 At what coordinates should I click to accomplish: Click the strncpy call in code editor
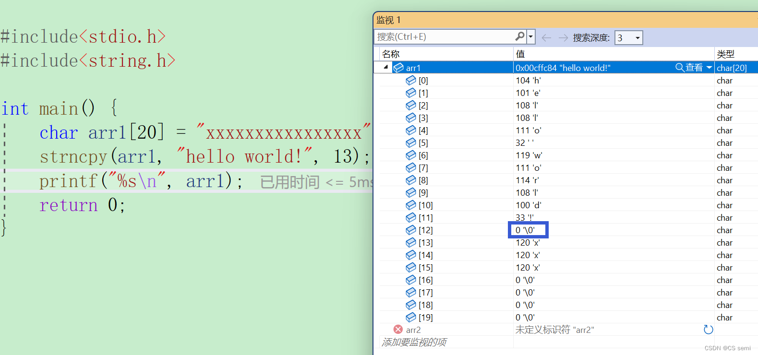tap(205, 157)
